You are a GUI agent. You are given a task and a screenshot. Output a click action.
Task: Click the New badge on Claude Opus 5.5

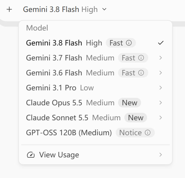pyautogui.click(x=129, y=103)
